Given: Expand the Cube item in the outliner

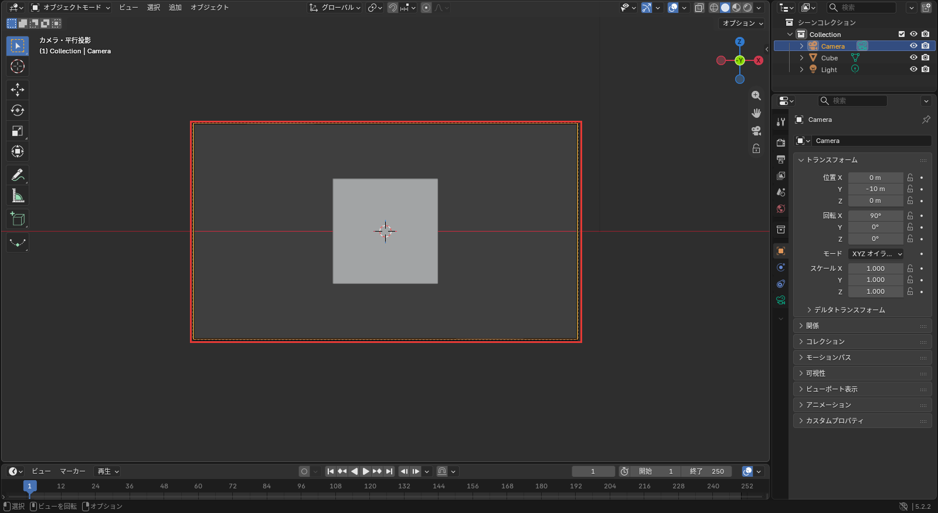Looking at the screenshot, I should coord(801,57).
